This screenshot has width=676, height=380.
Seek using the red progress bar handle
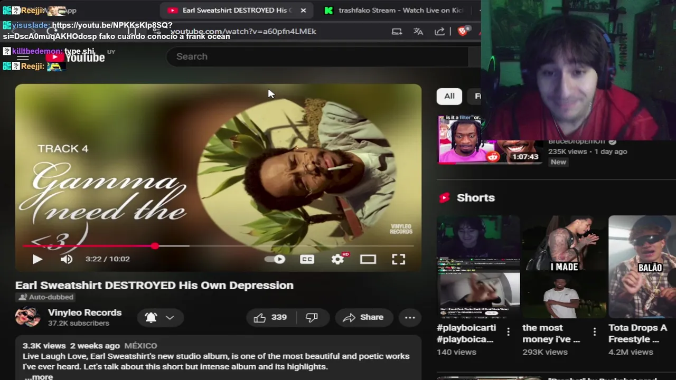pos(155,246)
